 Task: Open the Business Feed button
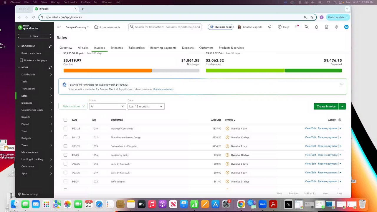tap(221, 27)
